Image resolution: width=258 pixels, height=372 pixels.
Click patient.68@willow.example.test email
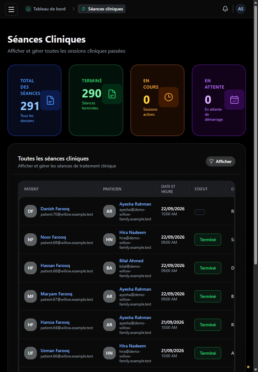coord(67,271)
